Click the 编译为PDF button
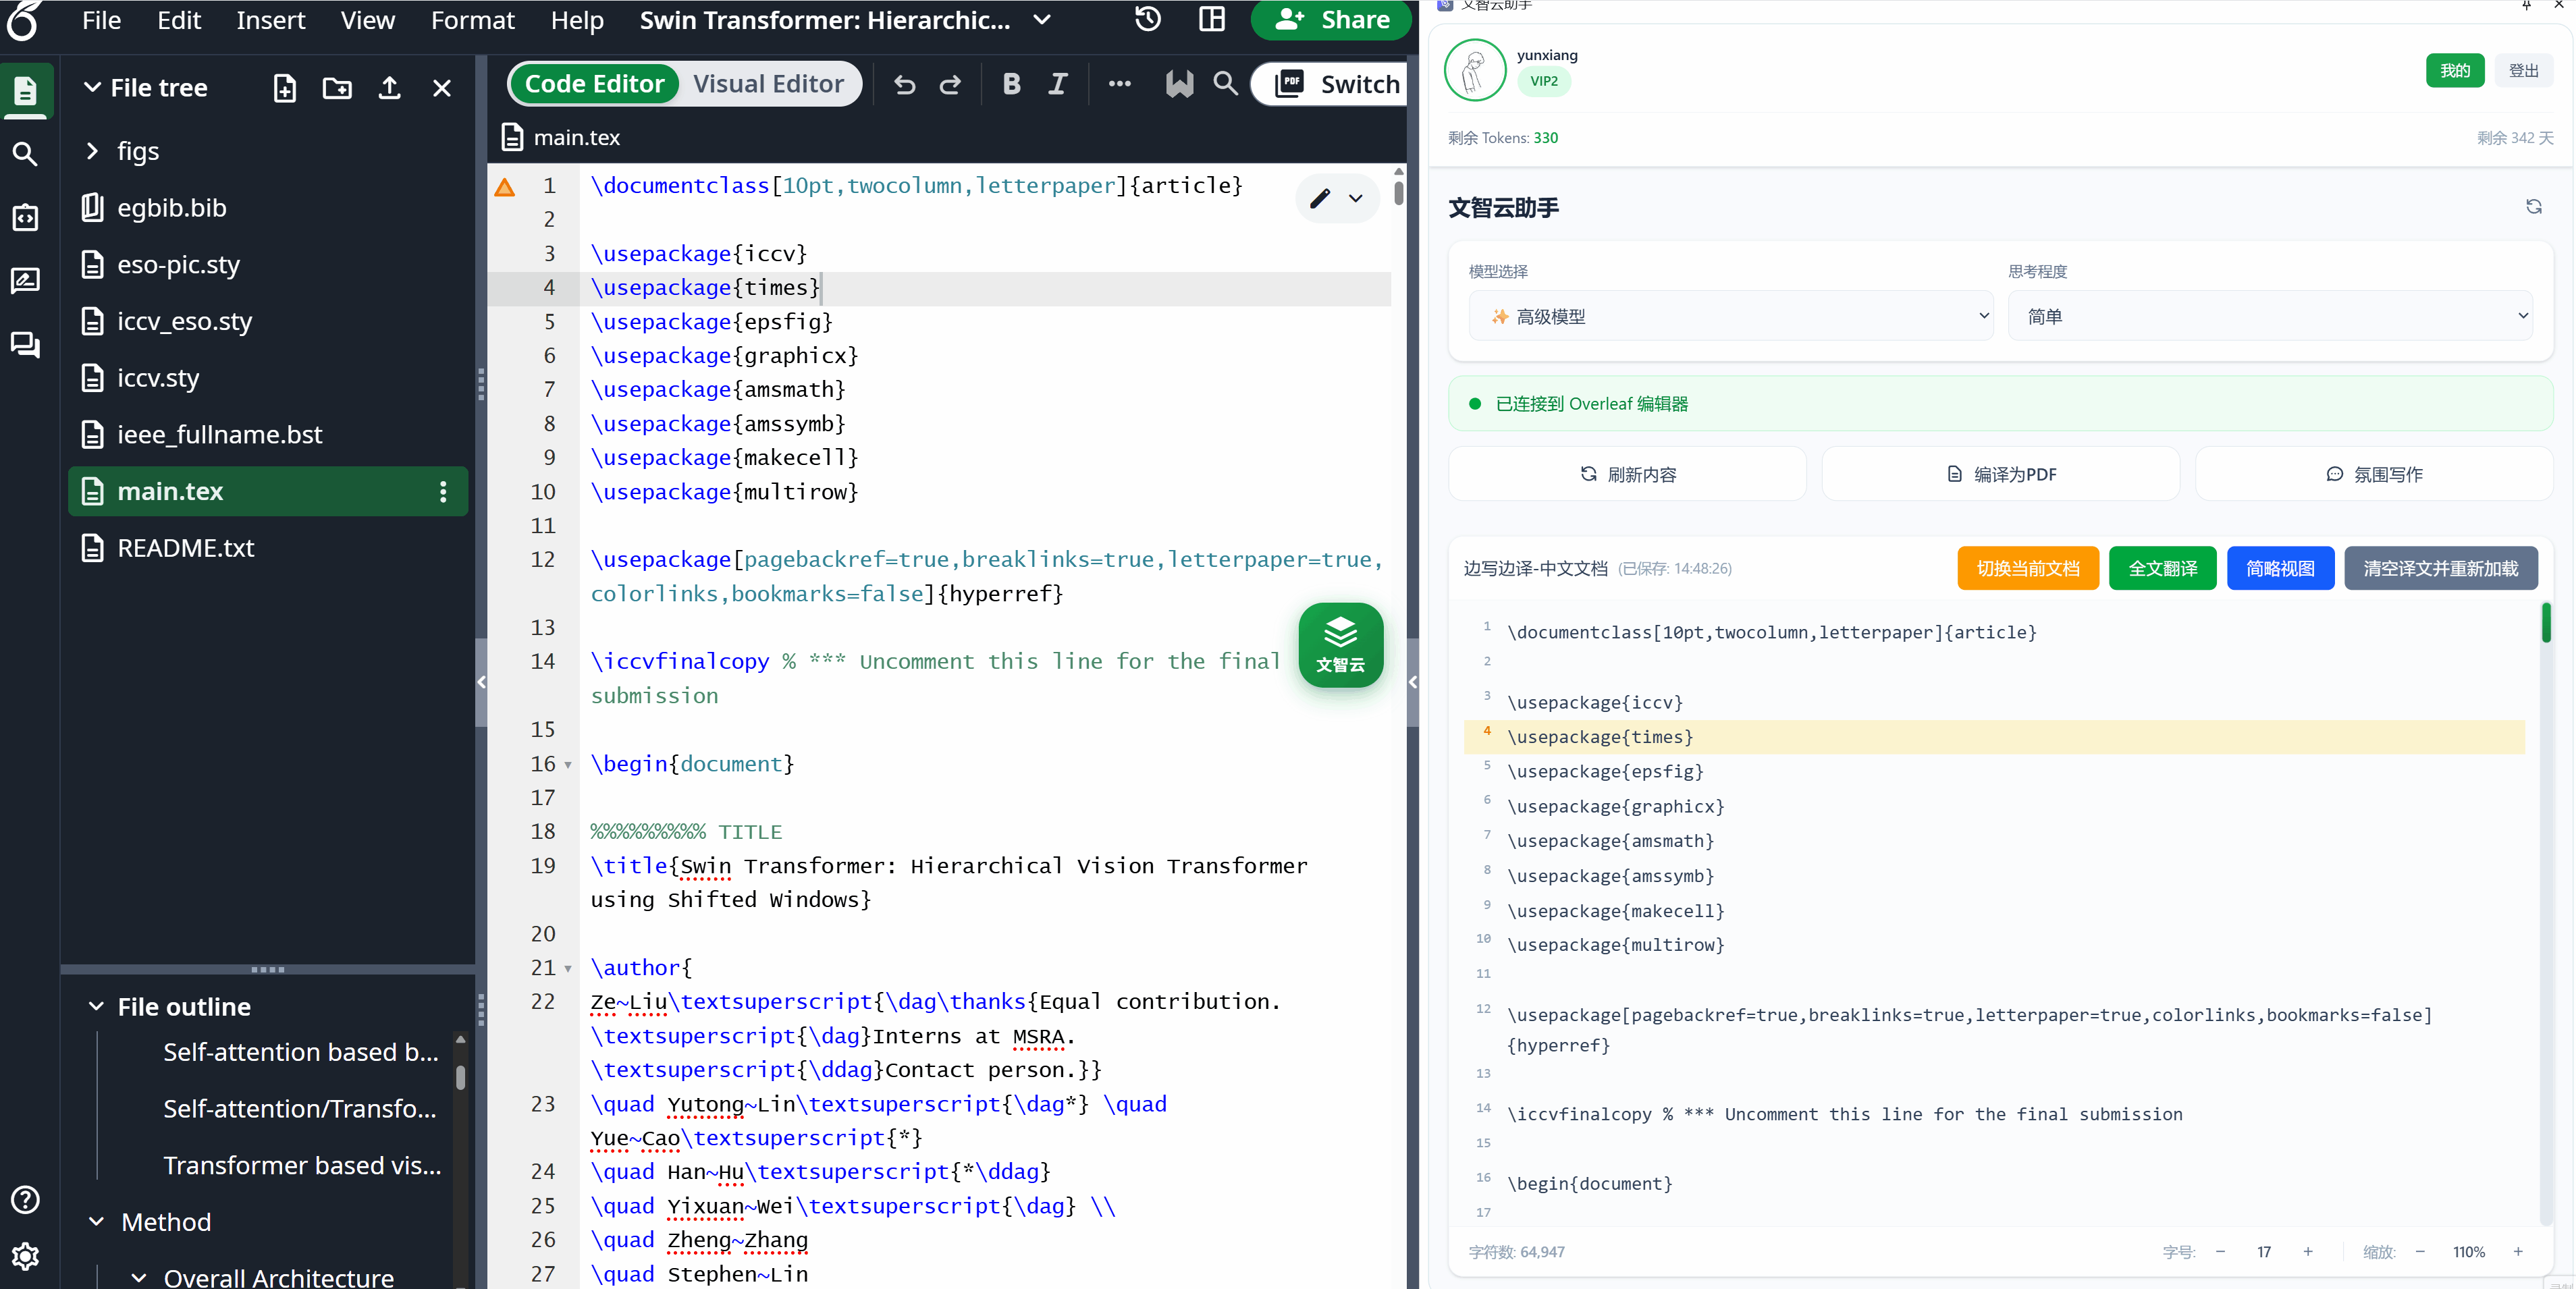 tap(2000, 474)
